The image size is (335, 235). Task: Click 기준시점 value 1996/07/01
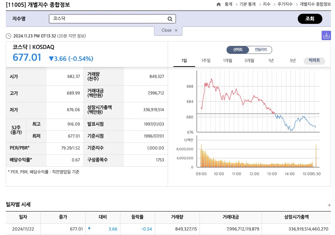pos(154,136)
